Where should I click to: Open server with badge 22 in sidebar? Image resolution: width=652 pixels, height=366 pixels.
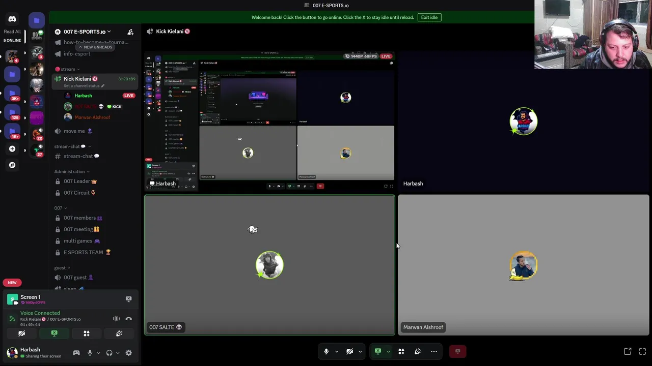click(37, 134)
